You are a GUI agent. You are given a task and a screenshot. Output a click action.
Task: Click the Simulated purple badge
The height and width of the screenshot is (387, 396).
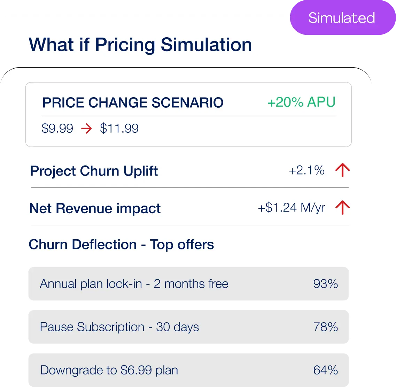point(341,18)
